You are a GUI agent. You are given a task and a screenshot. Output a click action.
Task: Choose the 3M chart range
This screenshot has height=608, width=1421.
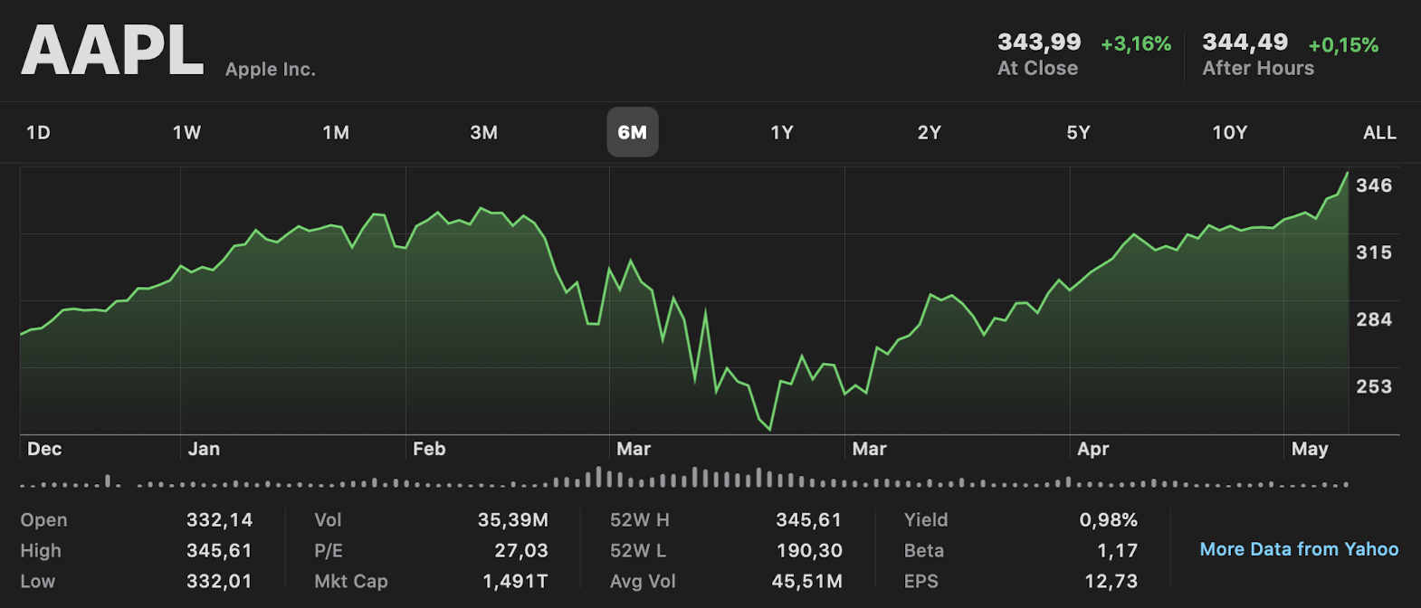tap(483, 133)
